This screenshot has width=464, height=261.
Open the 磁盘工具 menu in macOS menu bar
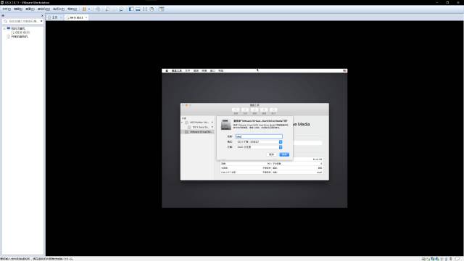tap(177, 71)
